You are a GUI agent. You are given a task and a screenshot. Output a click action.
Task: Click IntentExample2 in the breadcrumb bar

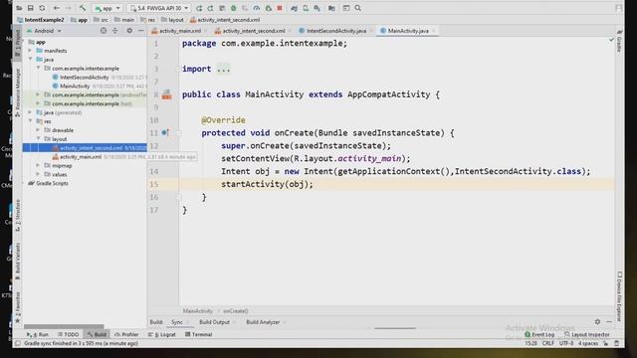pos(41,20)
